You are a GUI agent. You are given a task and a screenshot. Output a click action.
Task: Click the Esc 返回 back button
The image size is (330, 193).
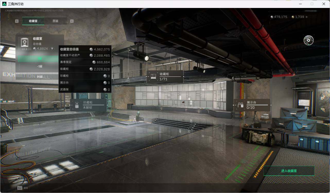(x=23, y=188)
